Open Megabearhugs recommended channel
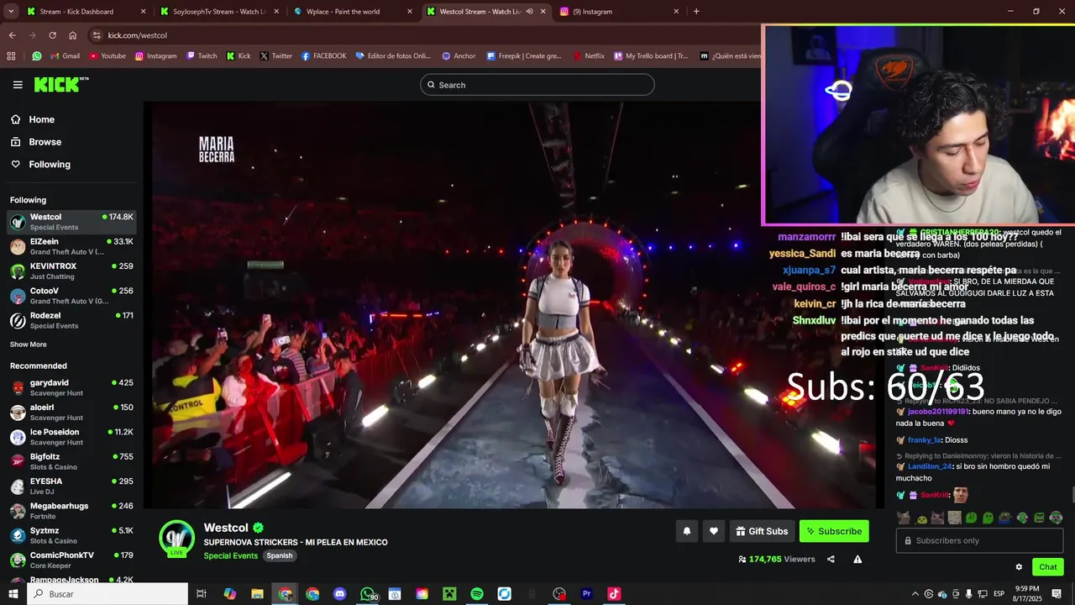The height and width of the screenshot is (605, 1075). (71, 511)
